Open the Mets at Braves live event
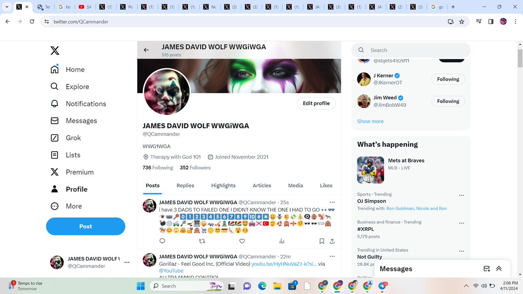The width and height of the screenshot is (523, 294). pyautogui.click(x=411, y=169)
